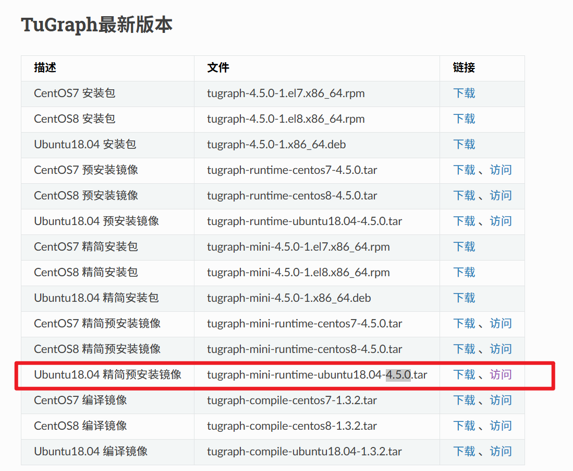Click description CentOS7 安装包
Viewport: 573px width, 471px height.
click(x=75, y=93)
